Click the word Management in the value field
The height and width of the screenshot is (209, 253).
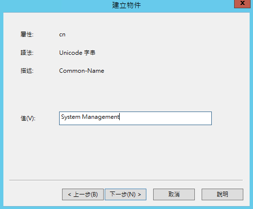point(100,117)
